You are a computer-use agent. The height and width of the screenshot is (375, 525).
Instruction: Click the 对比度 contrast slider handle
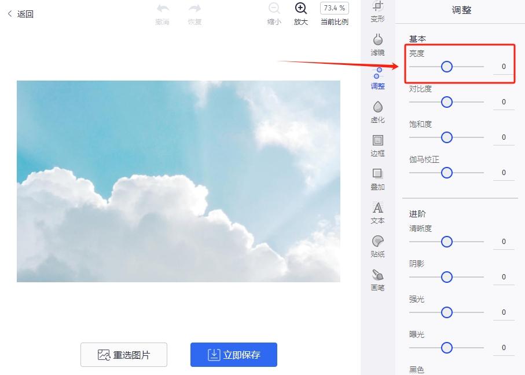point(446,102)
